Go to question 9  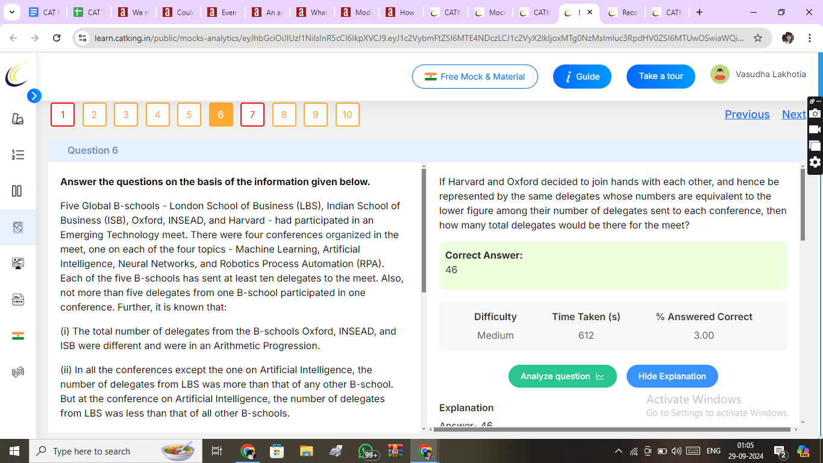click(x=316, y=115)
